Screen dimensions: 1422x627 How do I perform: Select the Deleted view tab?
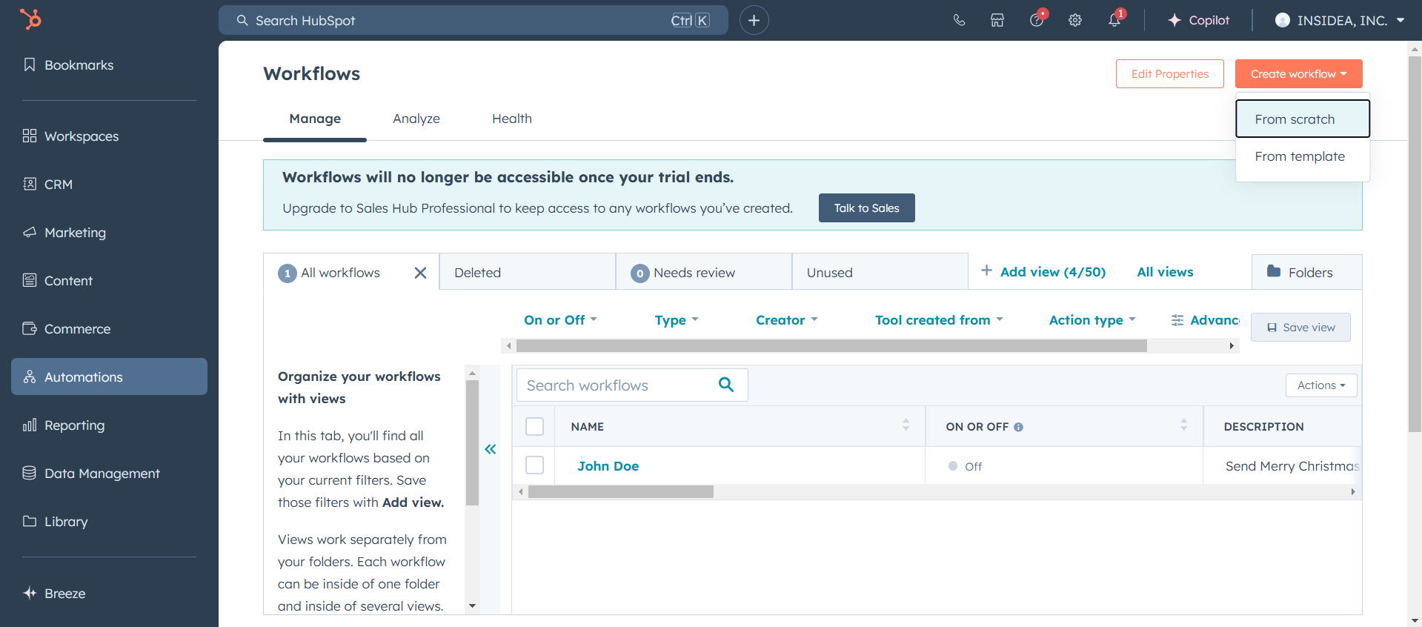(527, 272)
